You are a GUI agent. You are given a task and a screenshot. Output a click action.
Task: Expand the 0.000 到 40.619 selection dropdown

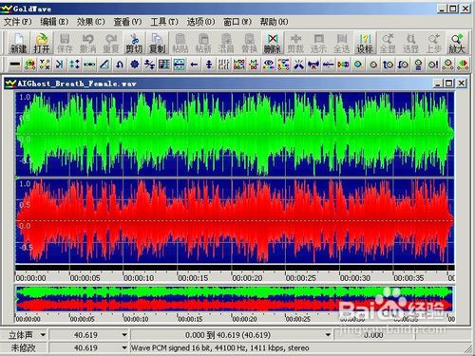(x=328, y=335)
